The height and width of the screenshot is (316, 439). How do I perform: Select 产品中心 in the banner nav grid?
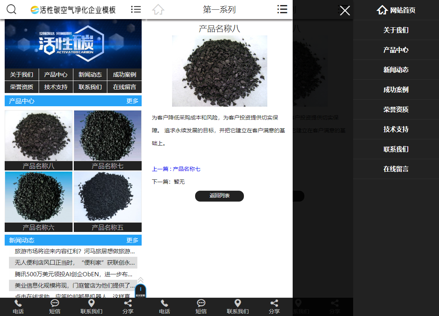(56, 75)
